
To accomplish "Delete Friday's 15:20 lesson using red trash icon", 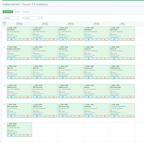I will 131,78.
